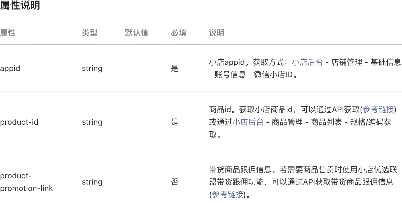Open 小店后台 link in product-id description
Image resolution: width=402 pixels, height=203 pixels.
tap(248, 122)
